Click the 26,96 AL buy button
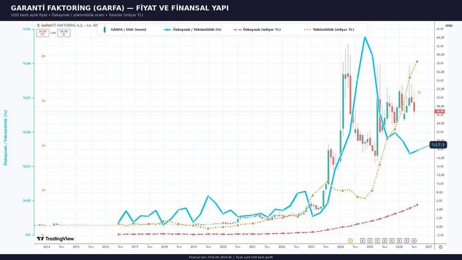Viewport: 462px width, 260px height. click(64, 33)
